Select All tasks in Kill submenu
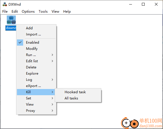The image size is (163, 129). pos(78,98)
